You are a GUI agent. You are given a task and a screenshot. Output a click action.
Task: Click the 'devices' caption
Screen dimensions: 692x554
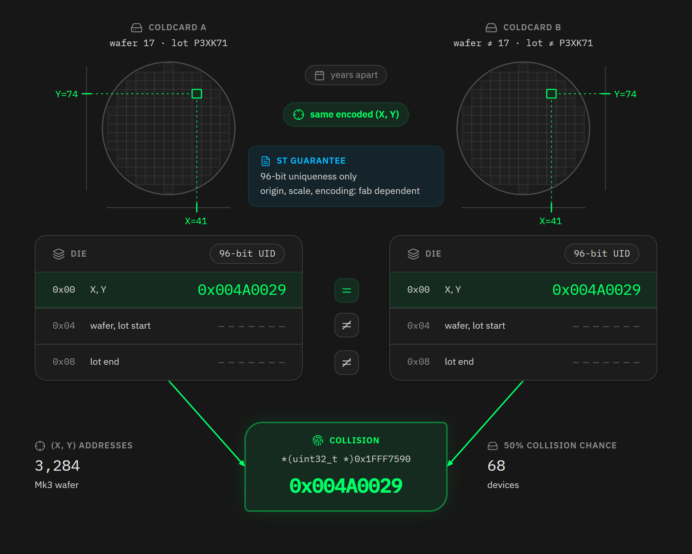click(503, 485)
